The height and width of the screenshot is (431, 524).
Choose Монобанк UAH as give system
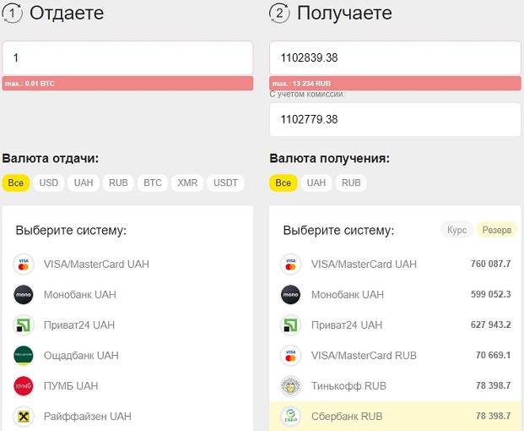[127, 295]
